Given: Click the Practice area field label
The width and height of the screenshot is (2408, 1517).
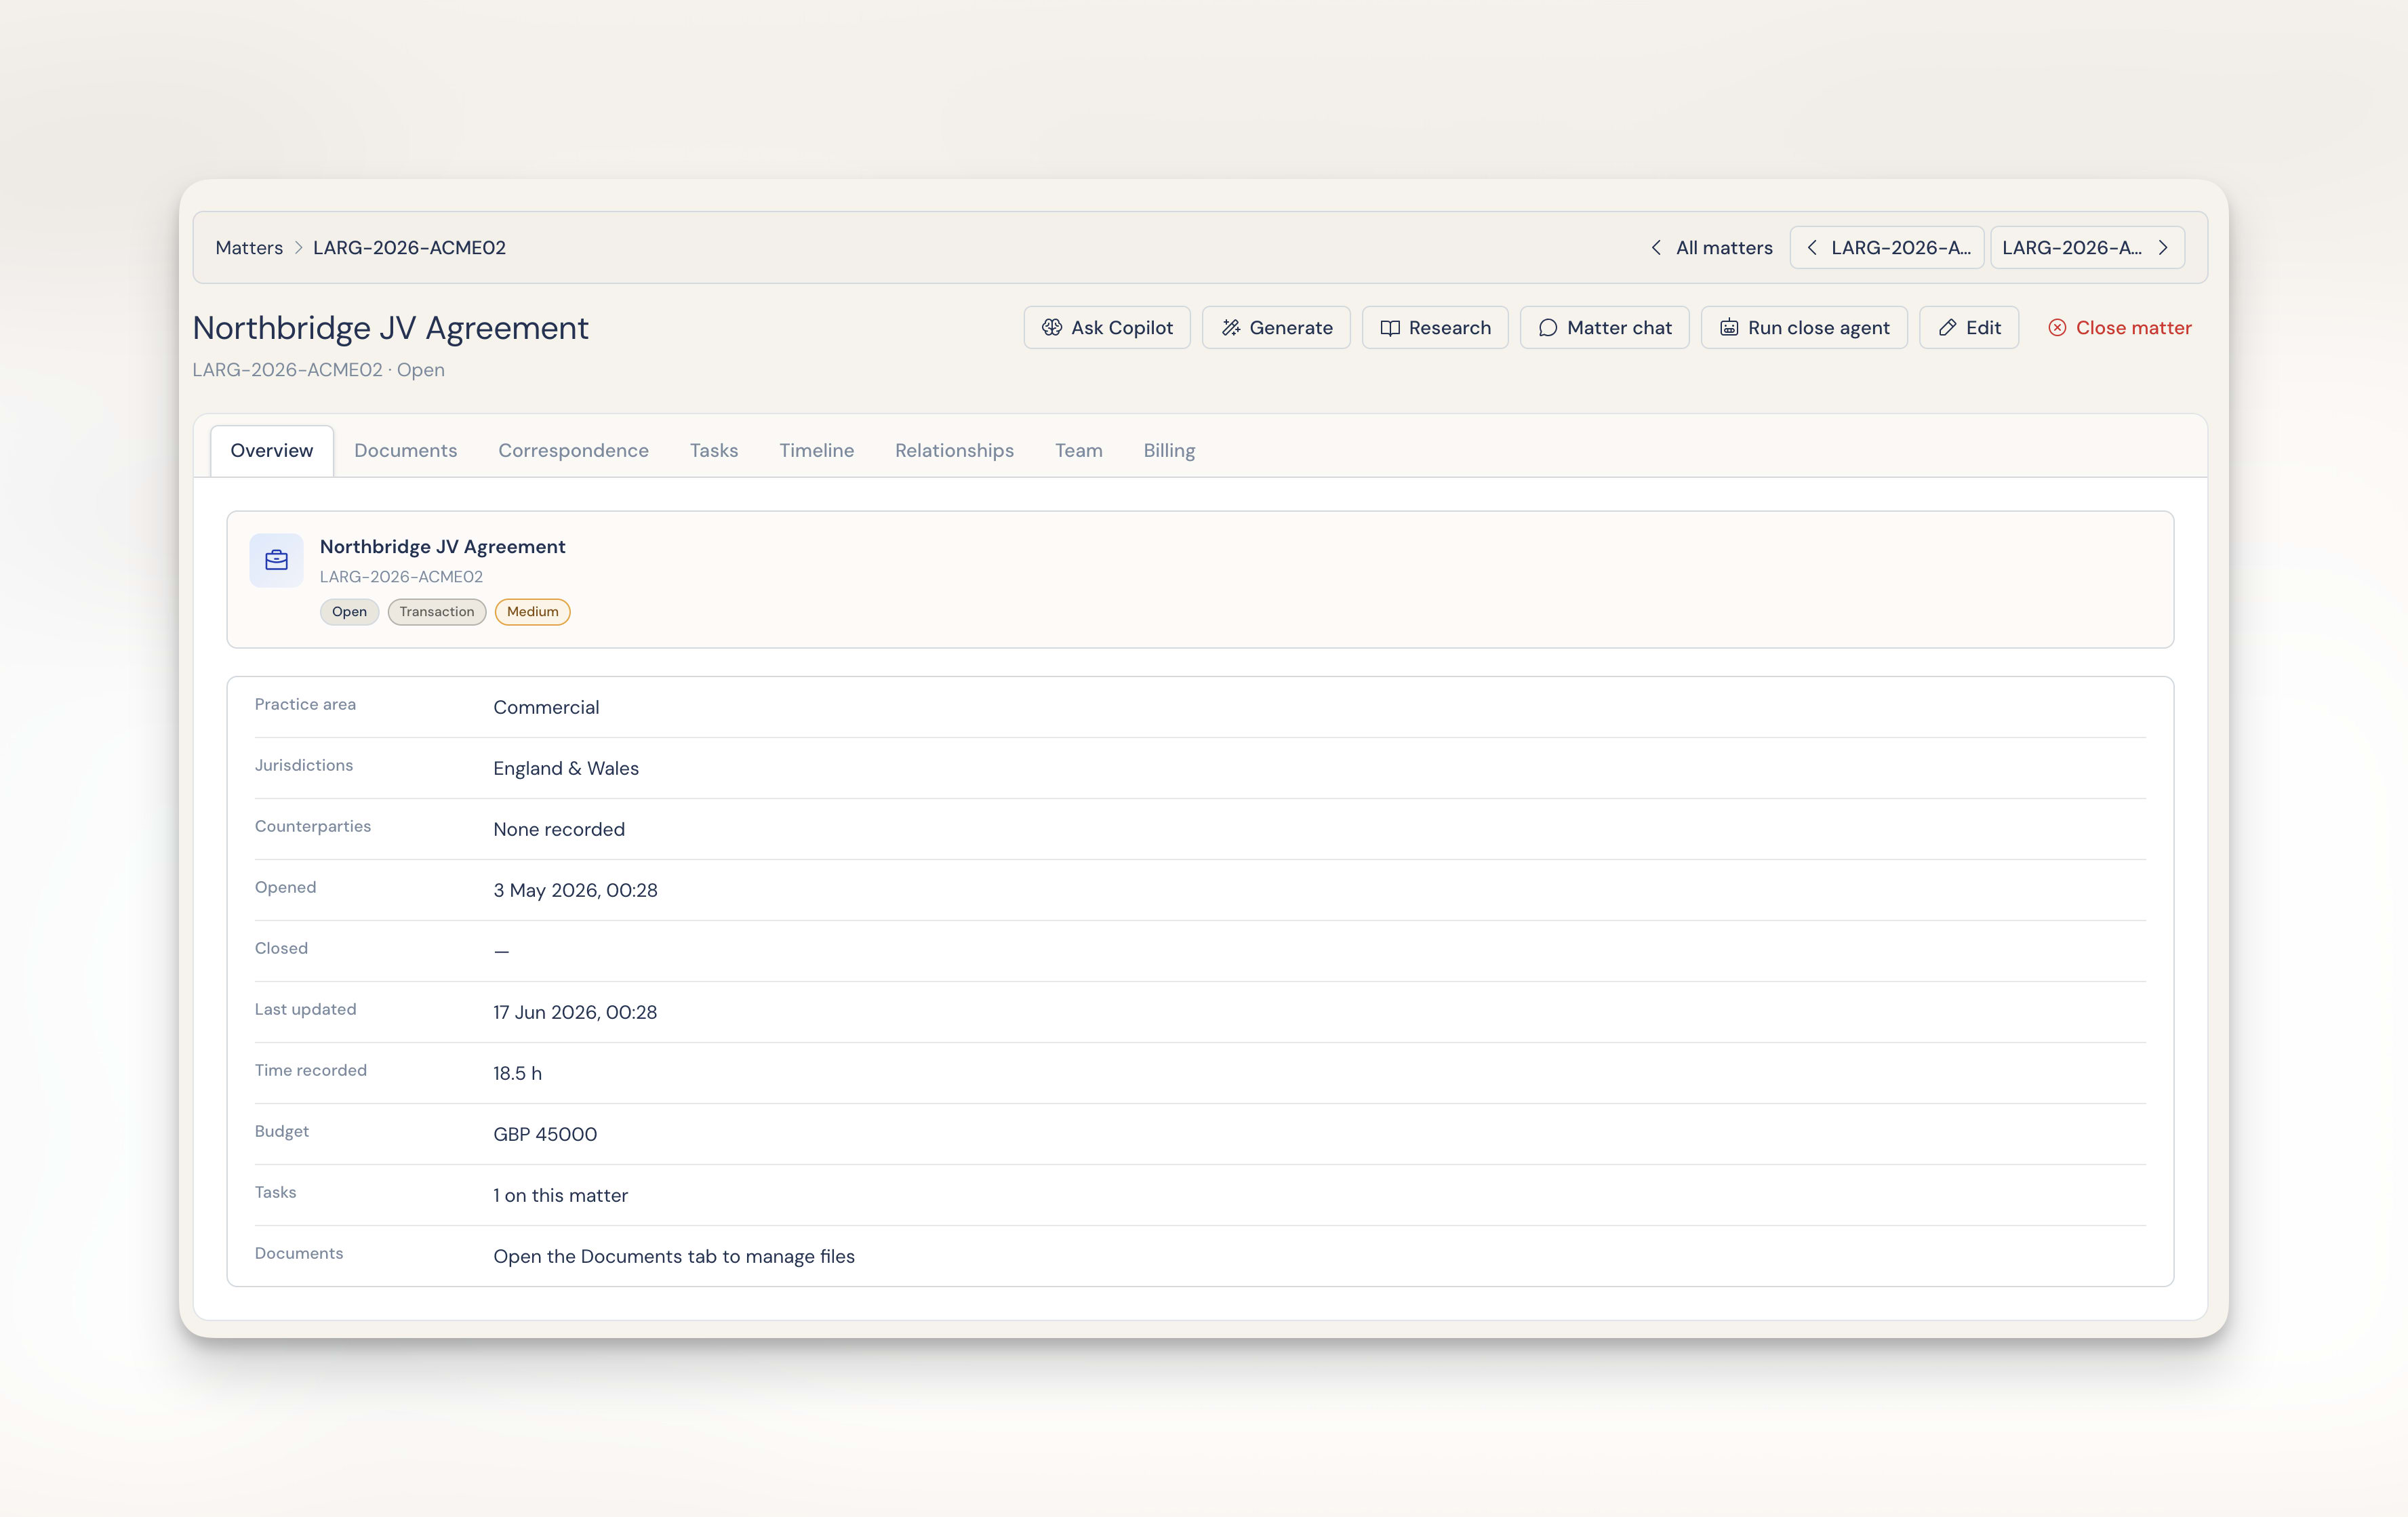Looking at the screenshot, I should [x=305, y=704].
